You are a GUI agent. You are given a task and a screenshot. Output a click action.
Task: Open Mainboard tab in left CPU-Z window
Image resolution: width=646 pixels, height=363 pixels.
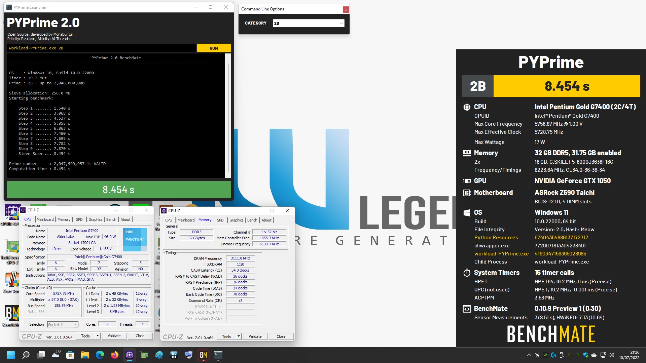(45, 219)
